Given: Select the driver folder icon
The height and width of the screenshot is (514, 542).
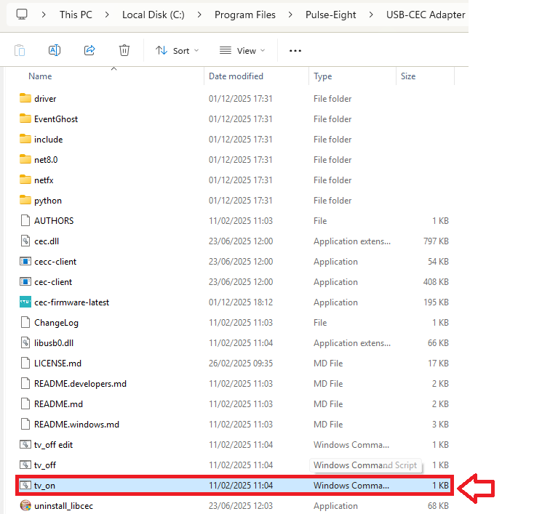Looking at the screenshot, I should pos(25,98).
